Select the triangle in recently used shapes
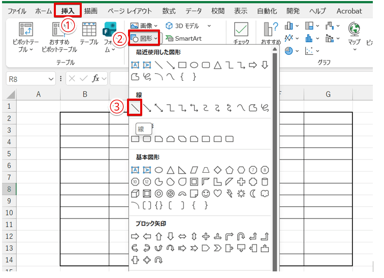 [x=218, y=65]
